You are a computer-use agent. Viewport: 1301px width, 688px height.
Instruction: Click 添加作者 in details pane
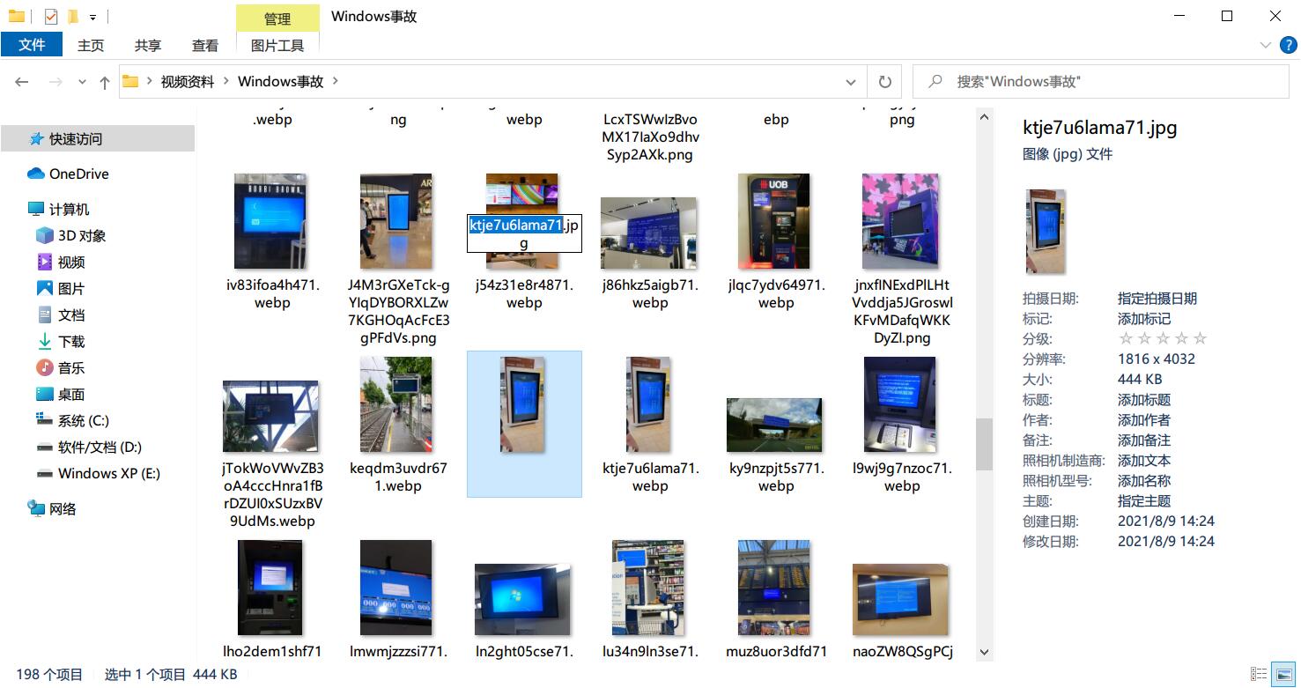(x=1143, y=420)
